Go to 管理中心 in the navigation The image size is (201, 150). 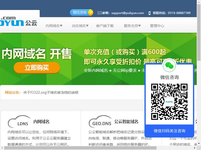(x=157, y=26)
